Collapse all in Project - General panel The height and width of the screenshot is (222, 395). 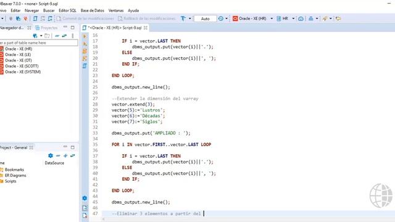(58, 156)
